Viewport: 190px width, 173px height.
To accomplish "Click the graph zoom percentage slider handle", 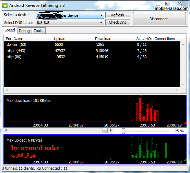I will (123, 131).
